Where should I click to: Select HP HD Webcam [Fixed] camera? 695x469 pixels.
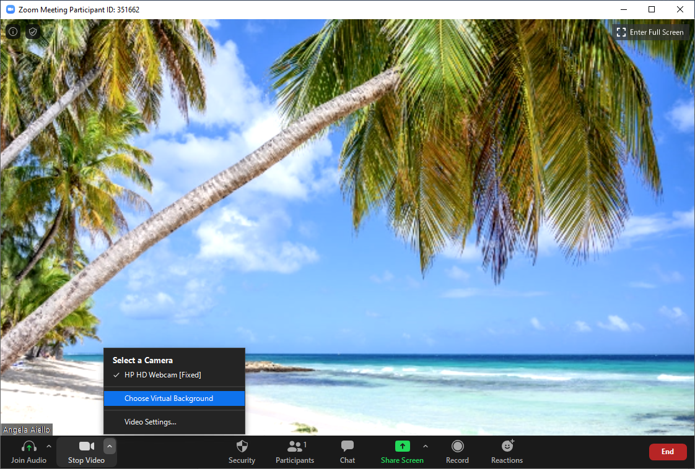[x=174, y=375]
